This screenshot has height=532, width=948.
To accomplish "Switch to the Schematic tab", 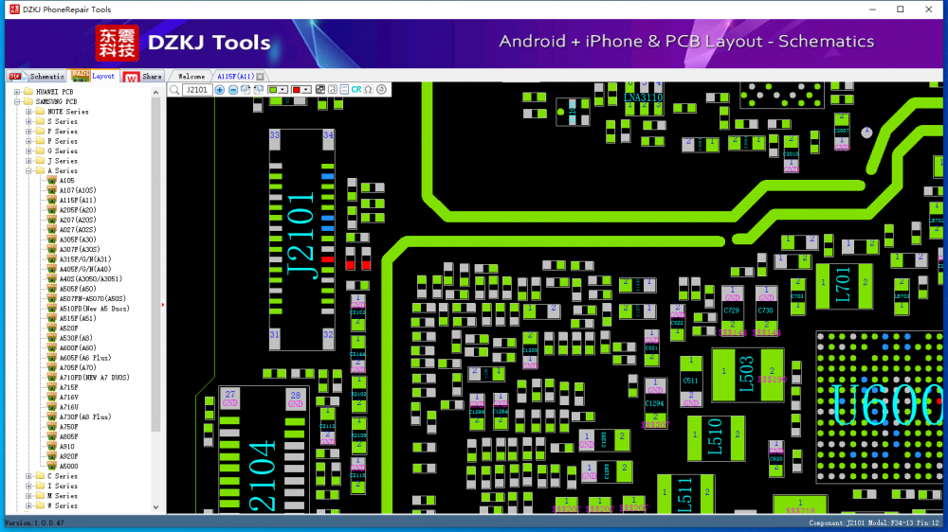I will pyautogui.click(x=40, y=77).
